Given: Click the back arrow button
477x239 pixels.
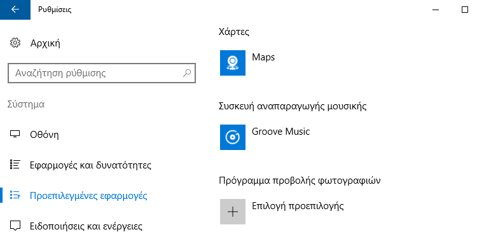Looking at the screenshot, I should (15, 10).
